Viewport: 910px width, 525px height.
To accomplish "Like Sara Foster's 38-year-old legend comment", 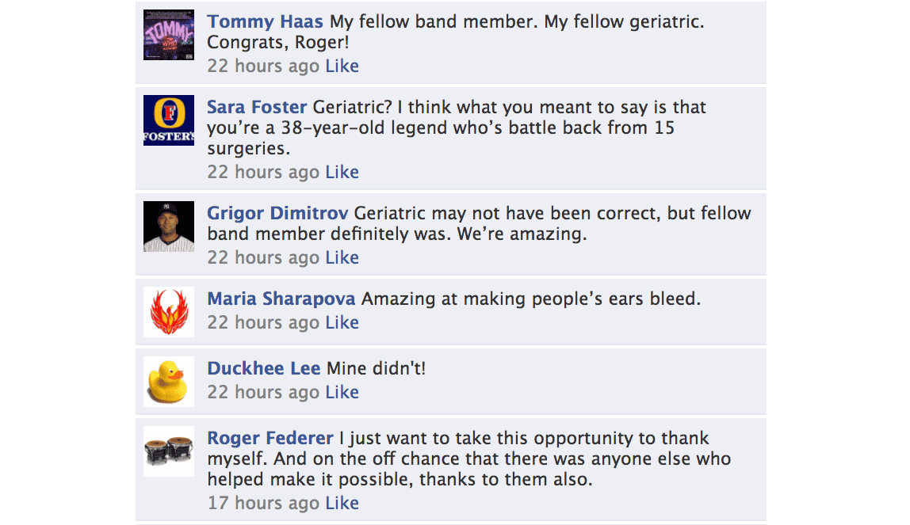I will click(x=342, y=172).
